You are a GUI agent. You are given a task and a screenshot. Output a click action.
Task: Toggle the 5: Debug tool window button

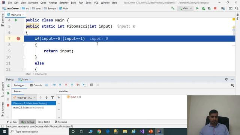27,122
